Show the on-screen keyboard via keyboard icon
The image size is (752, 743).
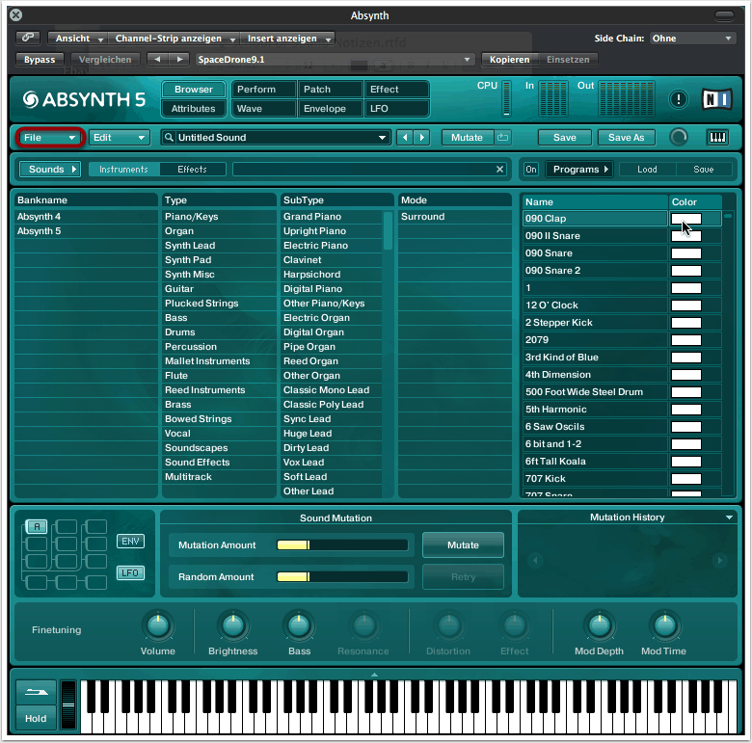[717, 138]
